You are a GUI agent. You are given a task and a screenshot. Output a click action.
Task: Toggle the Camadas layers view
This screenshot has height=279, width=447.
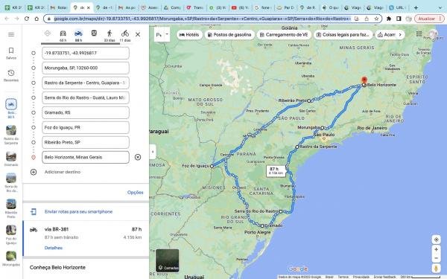168,260
